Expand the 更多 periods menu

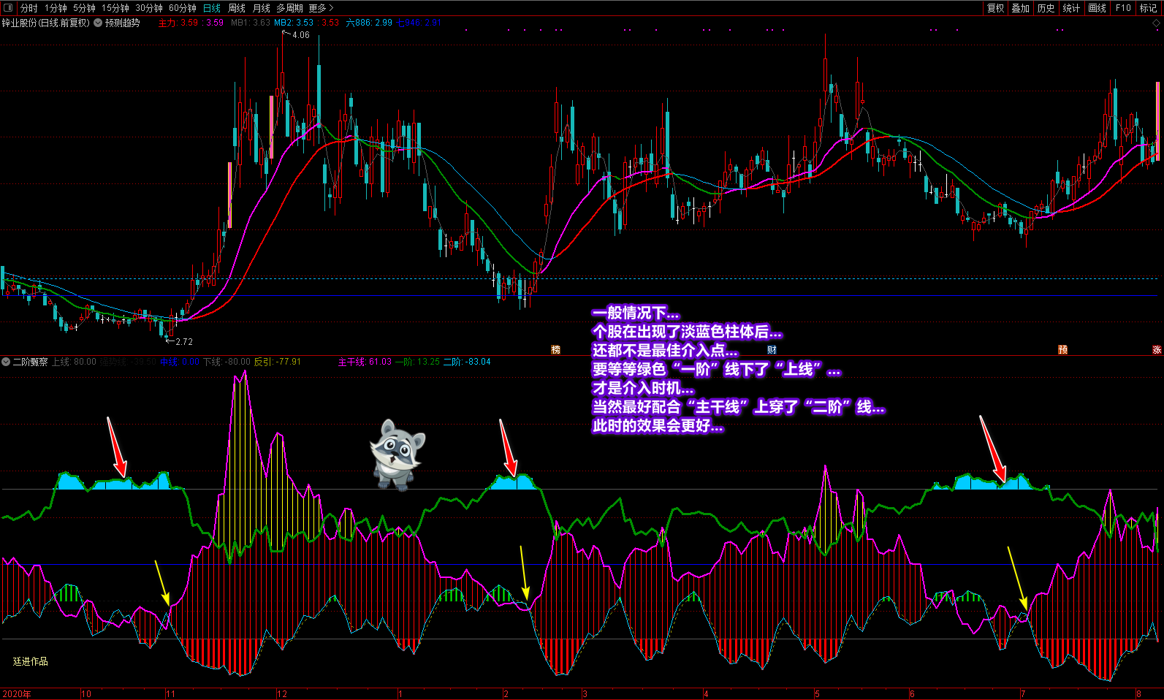(x=321, y=8)
